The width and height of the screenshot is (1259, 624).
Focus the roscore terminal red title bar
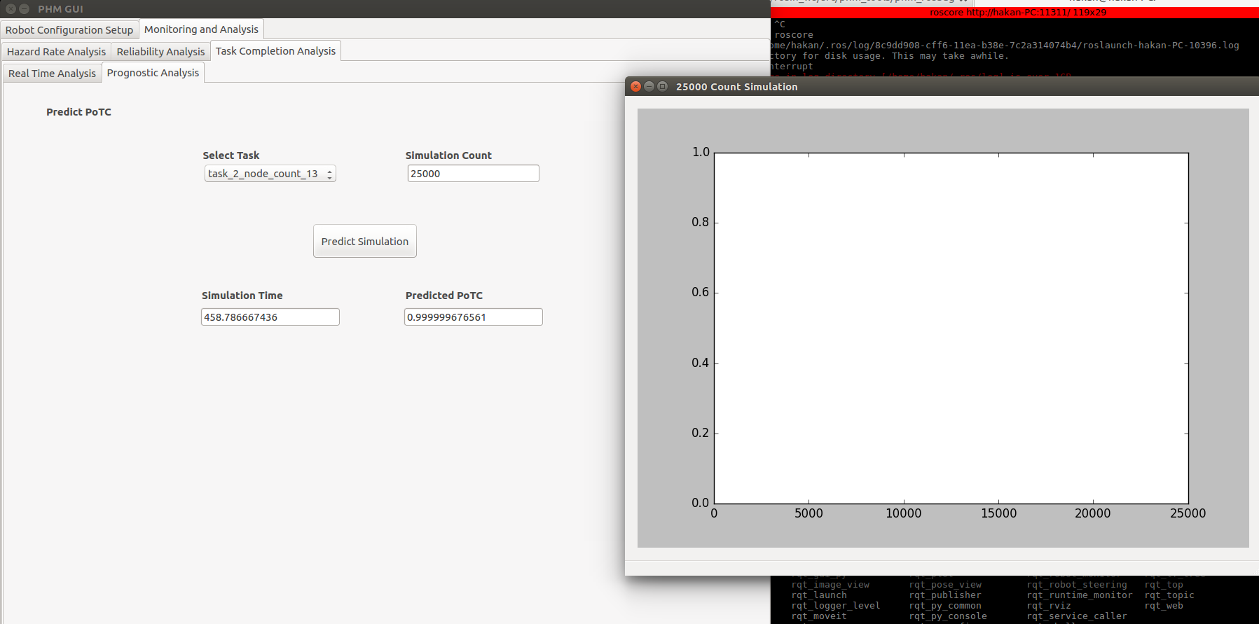pos(1014,13)
